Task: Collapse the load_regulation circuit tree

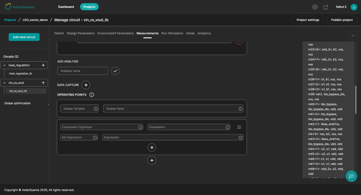Action: tap(4, 65)
